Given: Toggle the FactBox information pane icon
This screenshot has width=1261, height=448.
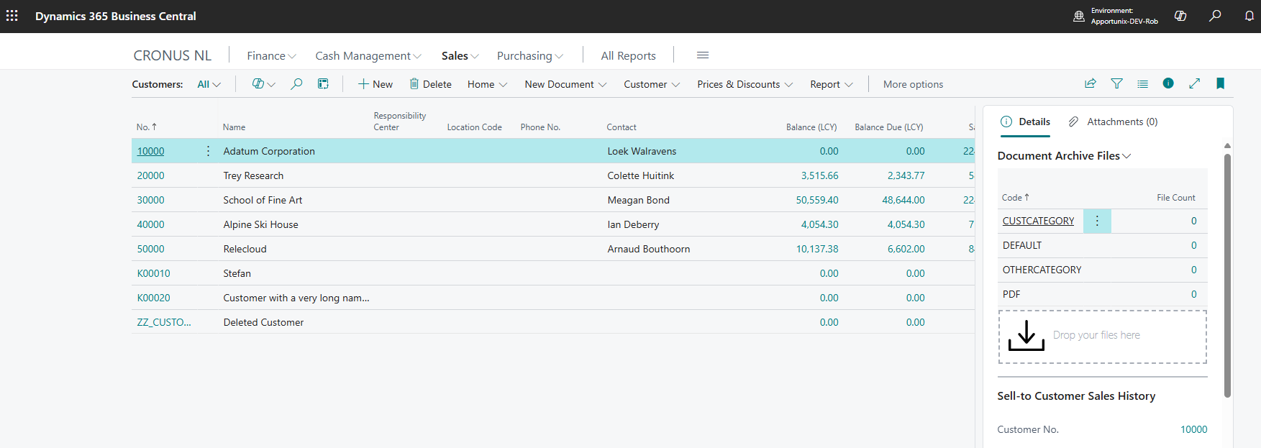Looking at the screenshot, I should point(1168,83).
